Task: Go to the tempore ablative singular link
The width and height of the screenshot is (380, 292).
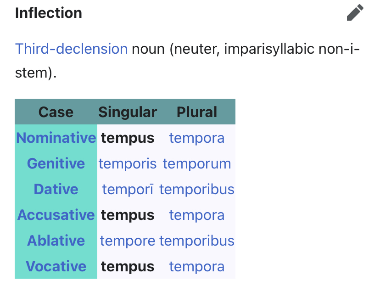Action: click(128, 241)
